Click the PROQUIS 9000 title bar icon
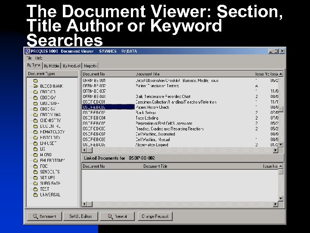This screenshot has width=310, height=233. pos(28,51)
